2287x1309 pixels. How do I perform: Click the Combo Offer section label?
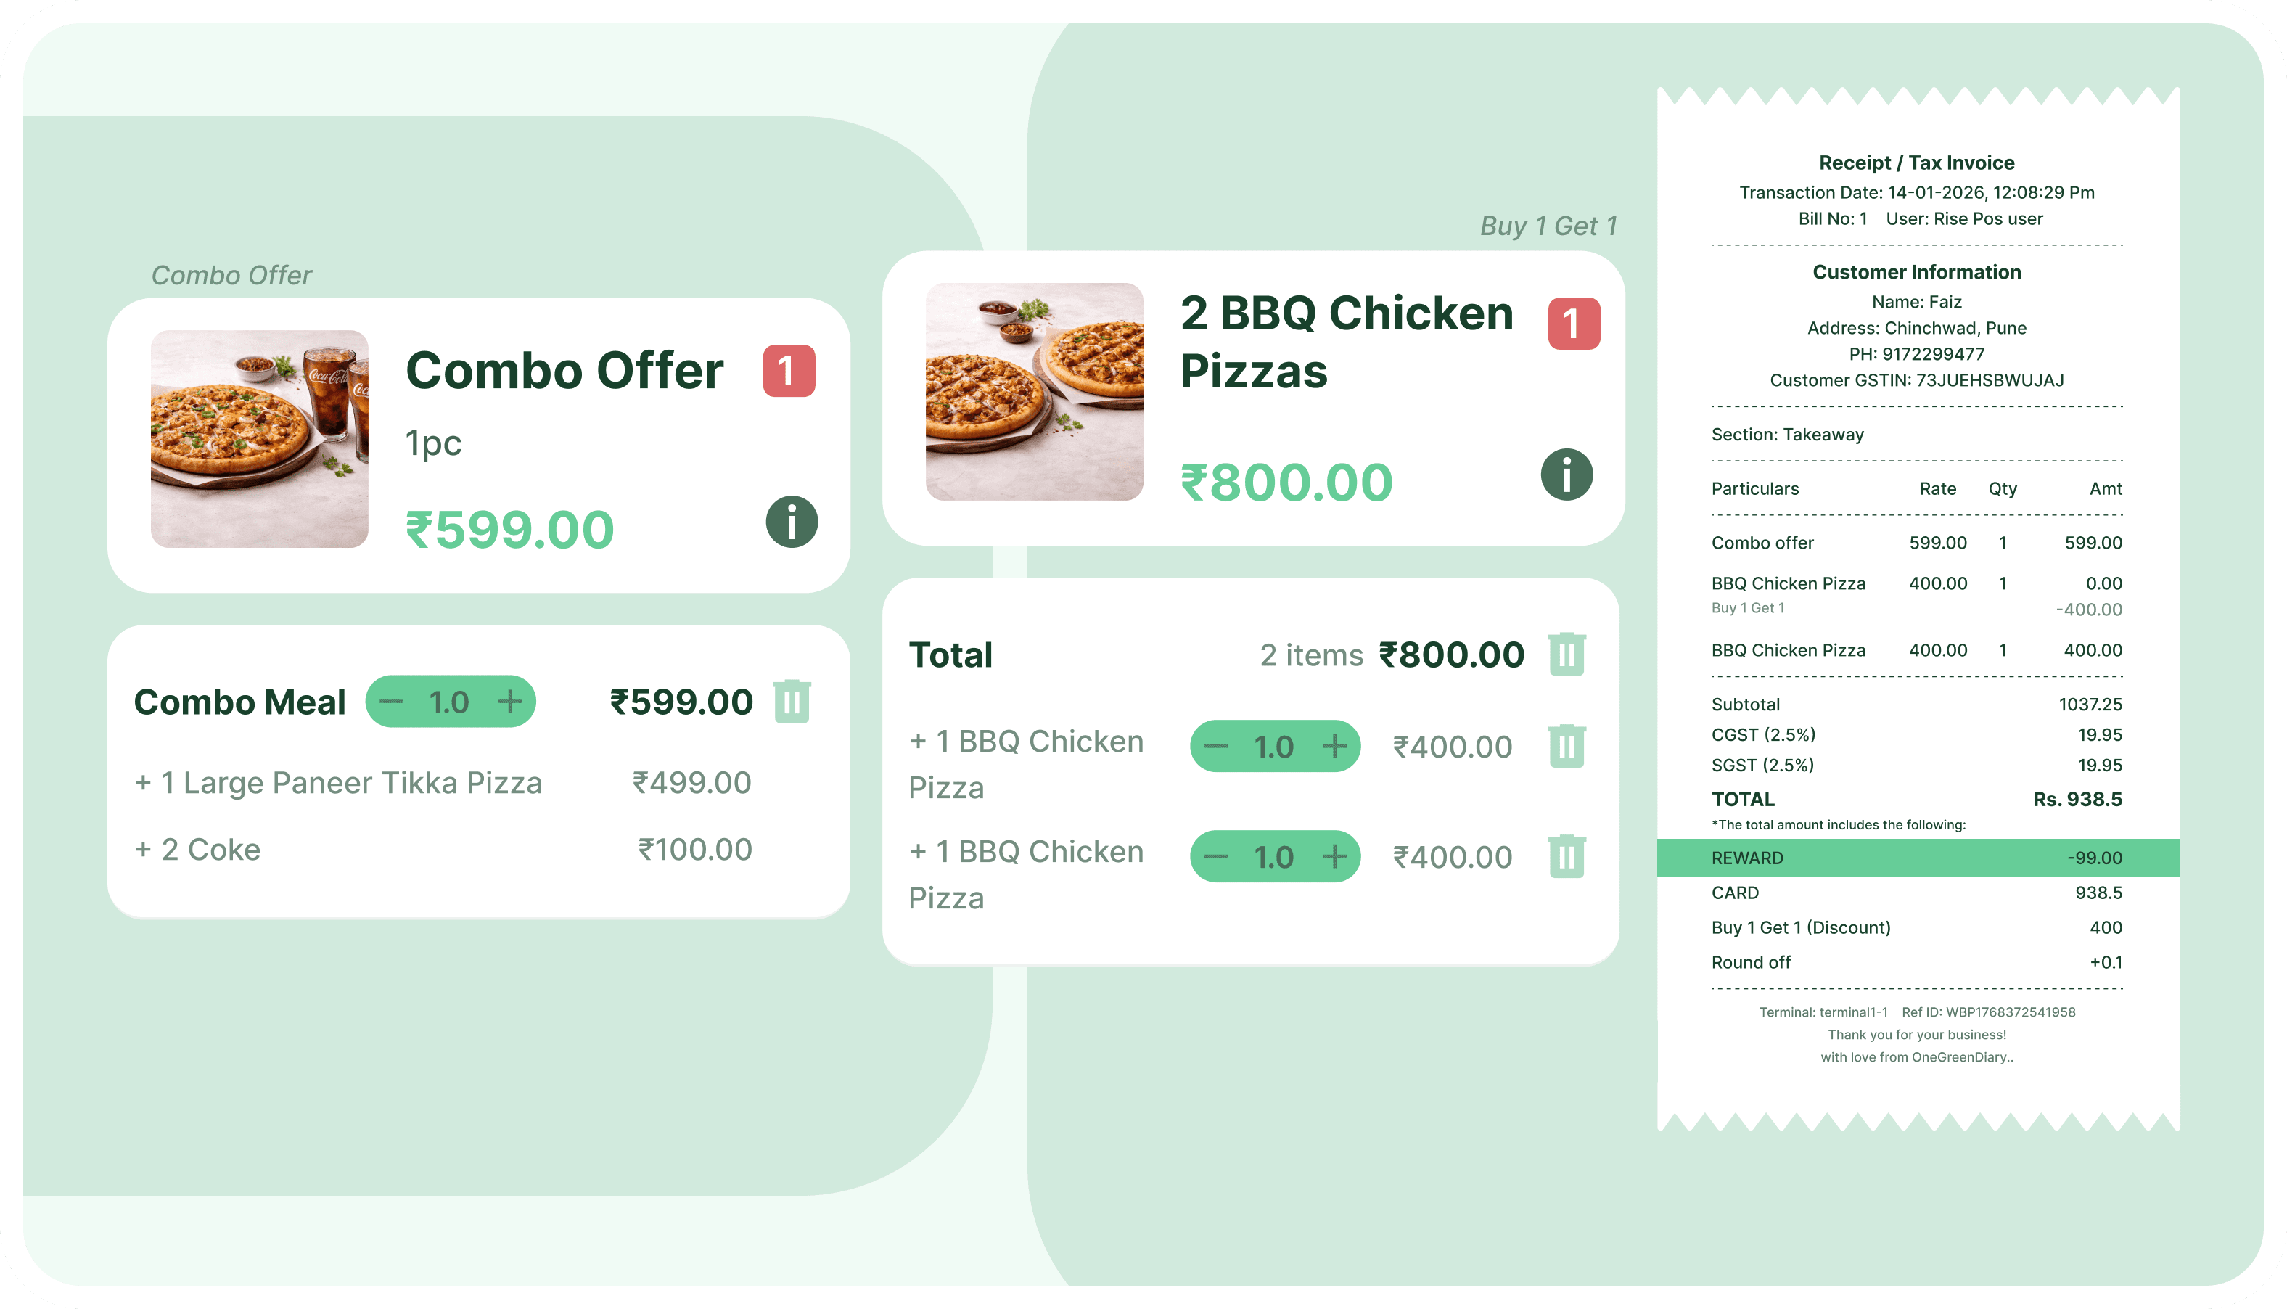231,274
